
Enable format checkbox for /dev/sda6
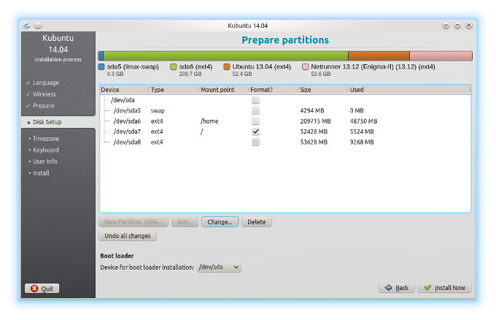click(255, 121)
